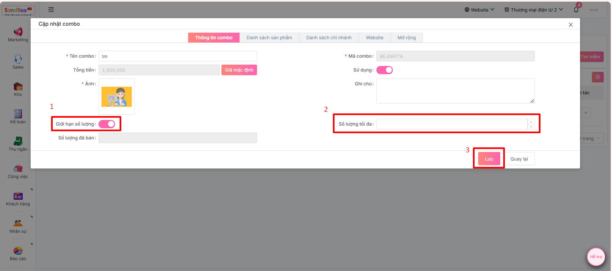Open Thu ngân cashier icon
Screen dimensions: 612x271
(x=18, y=141)
